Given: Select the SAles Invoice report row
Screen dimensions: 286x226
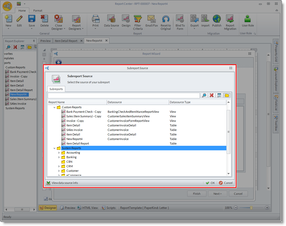Looking at the screenshot, I should pos(74,130).
